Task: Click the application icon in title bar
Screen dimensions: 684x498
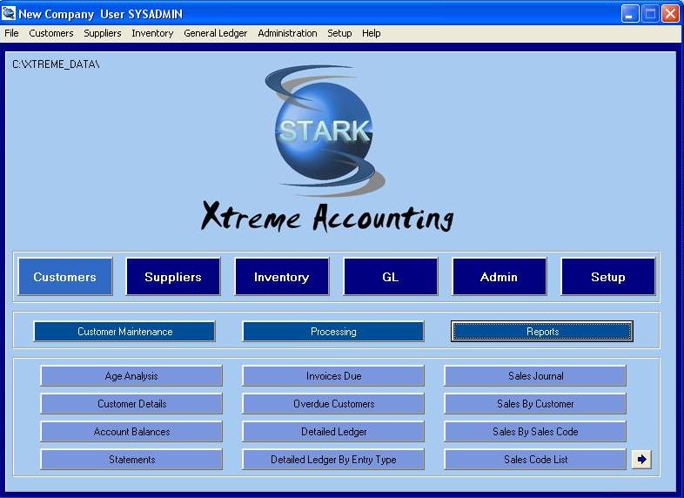Action: pos(9,13)
